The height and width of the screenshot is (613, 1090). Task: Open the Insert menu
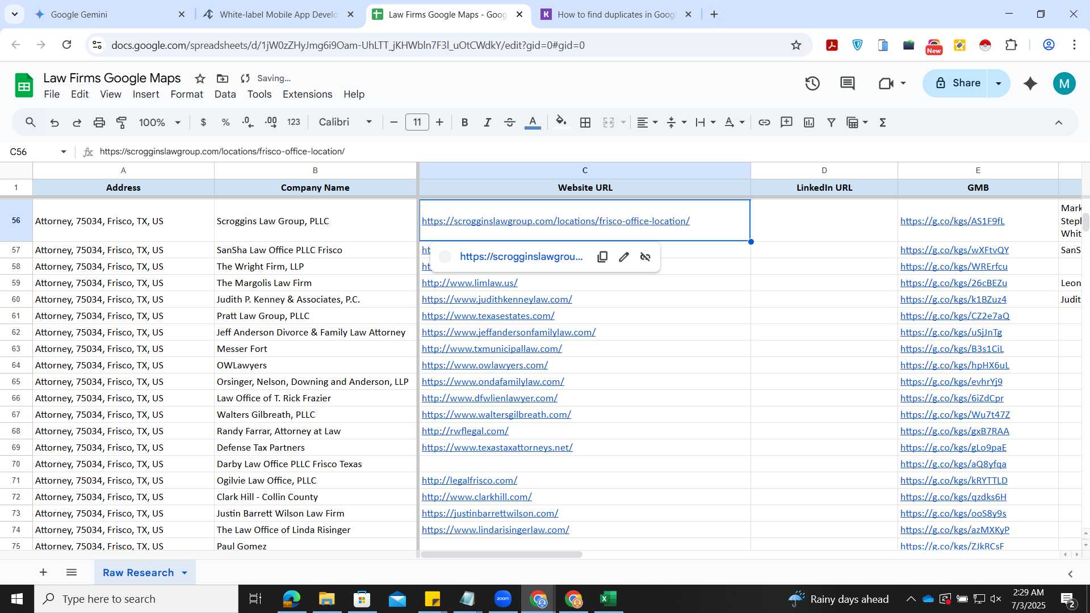(x=146, y=94)
